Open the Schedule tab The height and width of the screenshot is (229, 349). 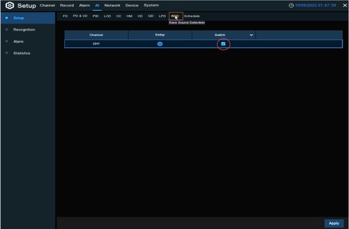pos(192,16)
